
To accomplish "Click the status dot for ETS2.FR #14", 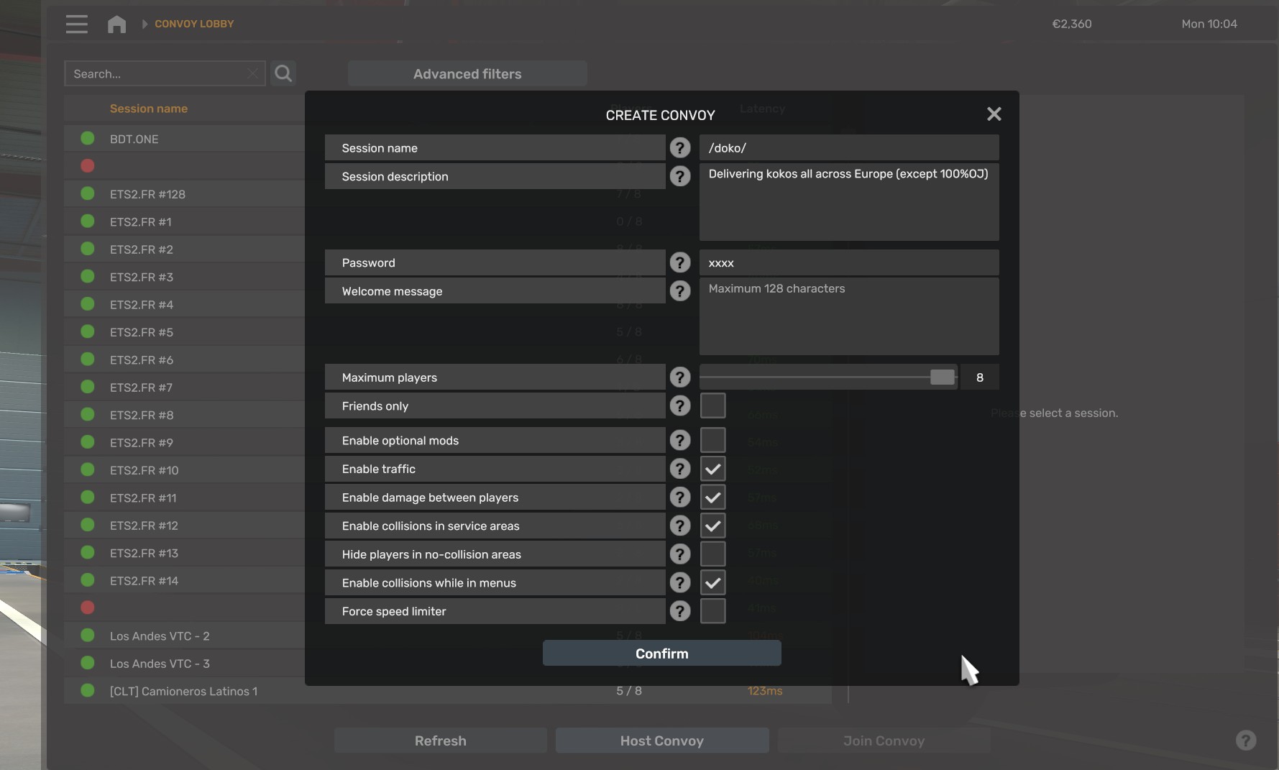I will point(88,579).
